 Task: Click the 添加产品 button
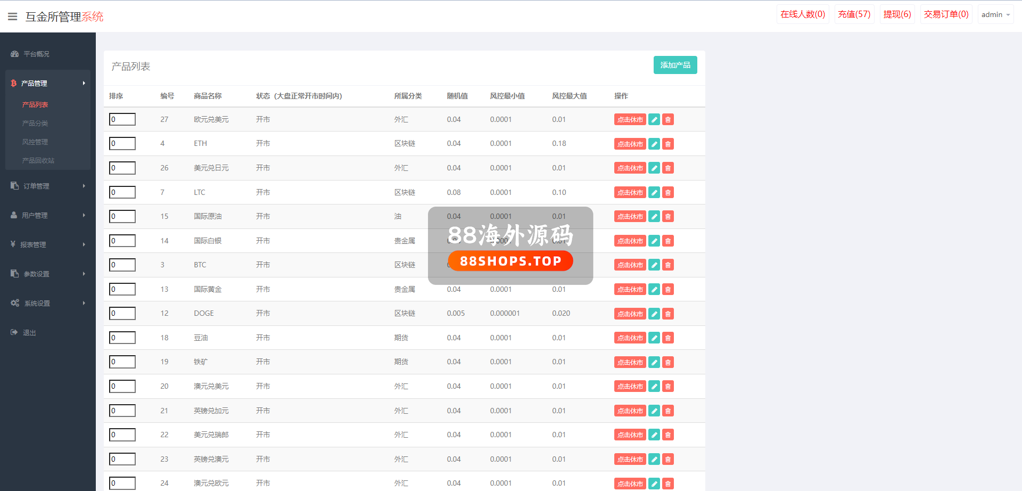pos(675,65)
